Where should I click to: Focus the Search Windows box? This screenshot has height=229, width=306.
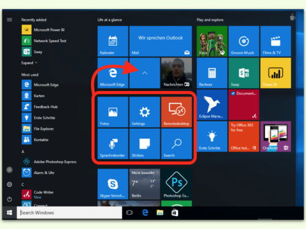coord(69,213)
